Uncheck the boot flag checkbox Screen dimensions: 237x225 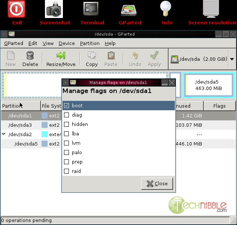67,105
